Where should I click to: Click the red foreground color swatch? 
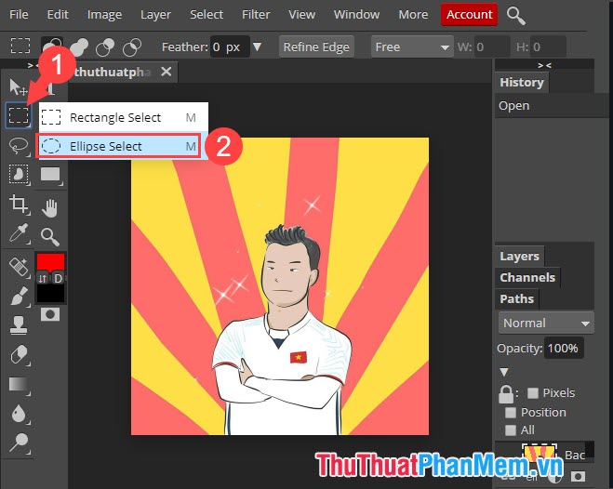pyautogui.click(x=49, y=263)
